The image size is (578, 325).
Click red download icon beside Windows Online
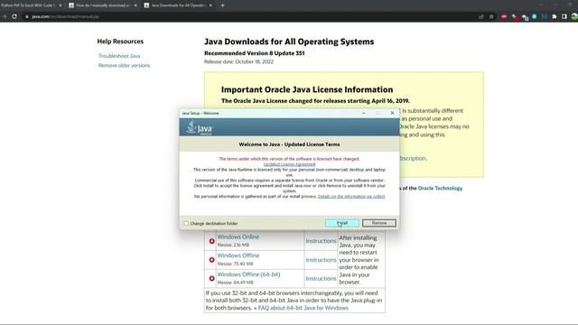pos(211,241)
